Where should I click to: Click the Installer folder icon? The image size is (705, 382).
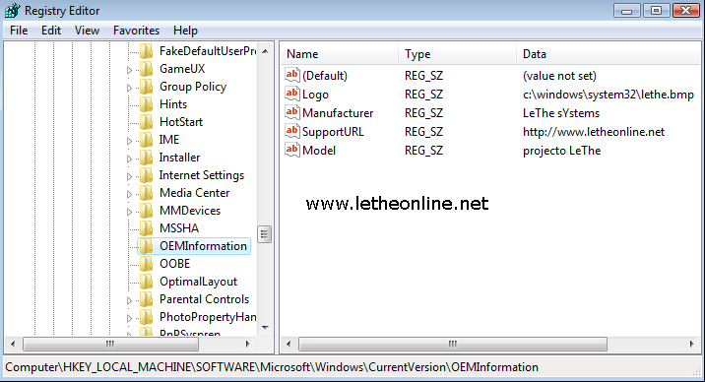click(146, 158)
